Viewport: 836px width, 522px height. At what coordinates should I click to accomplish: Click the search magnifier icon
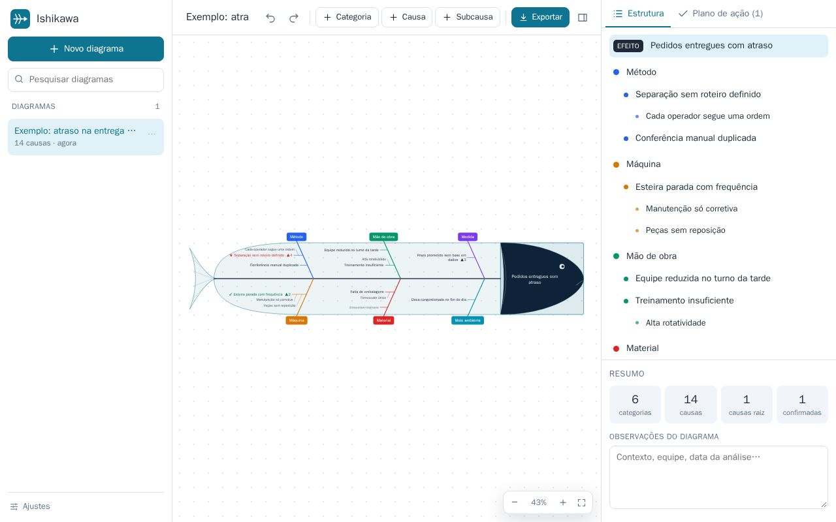[x=19, y=79]
